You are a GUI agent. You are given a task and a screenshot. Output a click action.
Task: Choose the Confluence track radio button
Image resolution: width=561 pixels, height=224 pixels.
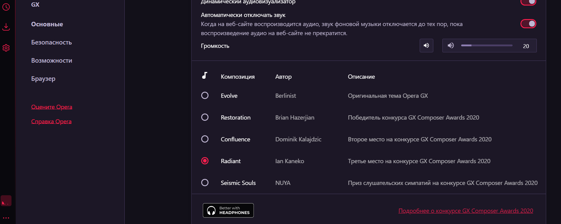click(205, 139)
